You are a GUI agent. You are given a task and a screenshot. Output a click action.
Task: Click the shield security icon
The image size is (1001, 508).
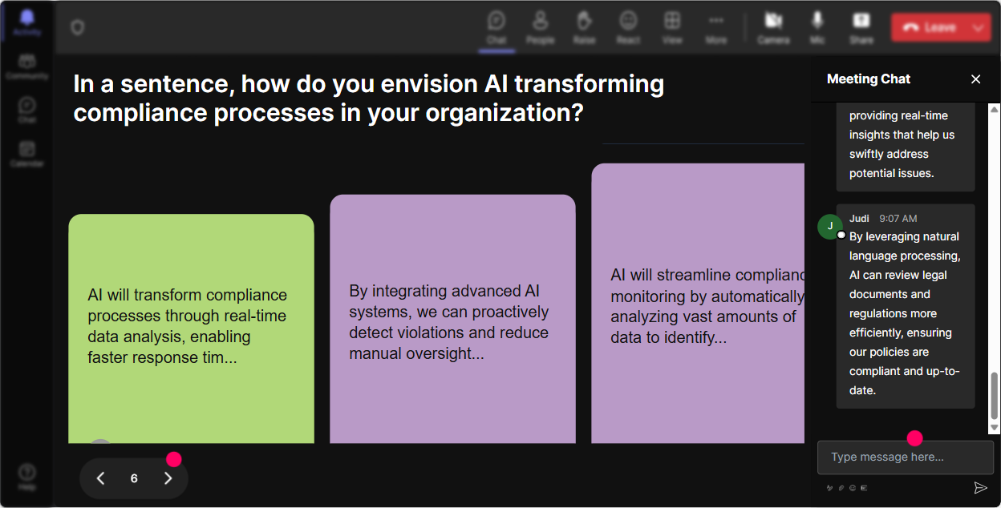(77, 28)
